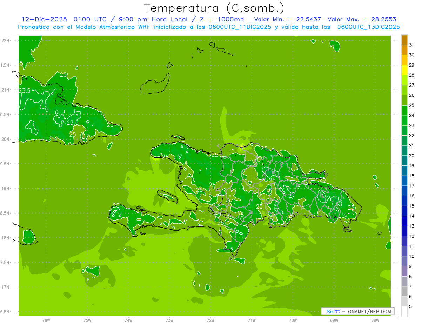421x325 pixels.
Task: Click the blue swatch between 15 and 16
Action: [405, 201]
